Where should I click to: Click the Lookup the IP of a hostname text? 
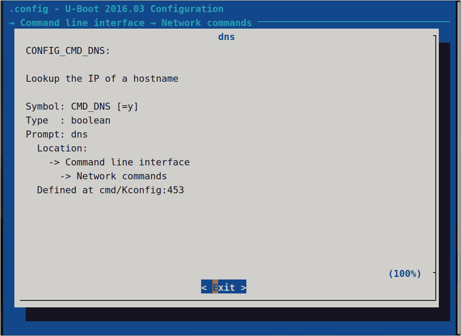[x=102, y=79]
